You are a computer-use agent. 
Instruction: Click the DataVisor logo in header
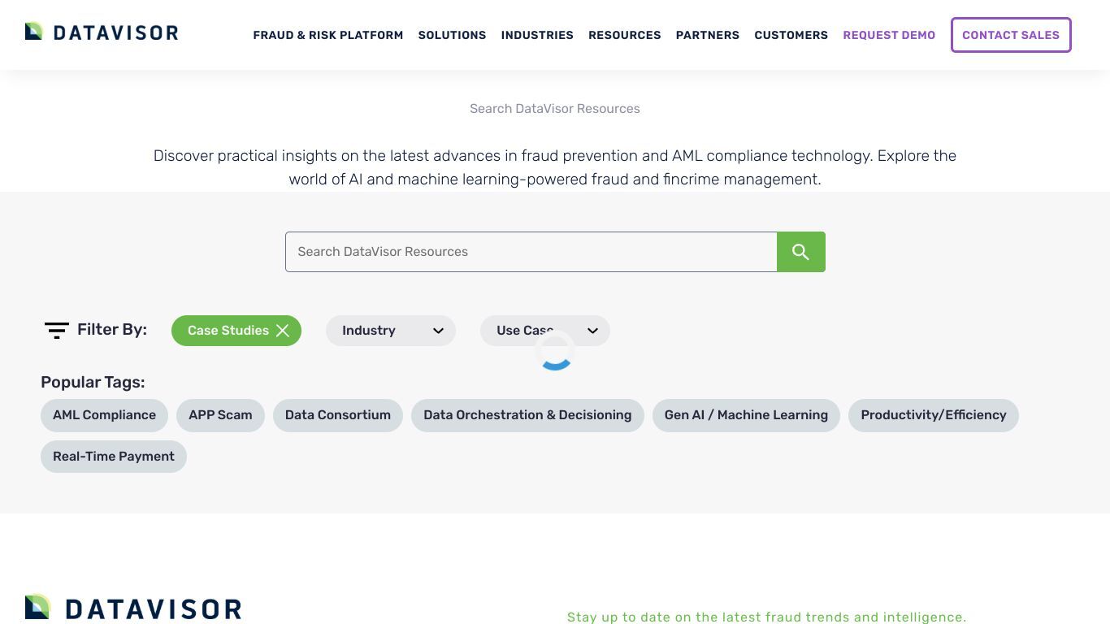coord(102,32)
